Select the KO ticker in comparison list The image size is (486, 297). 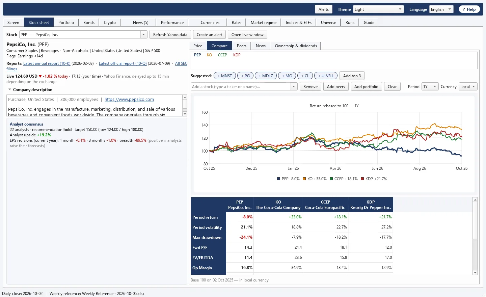209,55
